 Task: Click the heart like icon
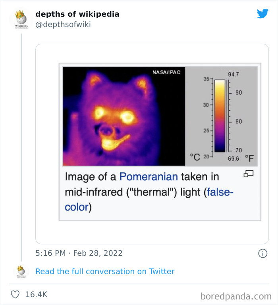pos(15,294)
